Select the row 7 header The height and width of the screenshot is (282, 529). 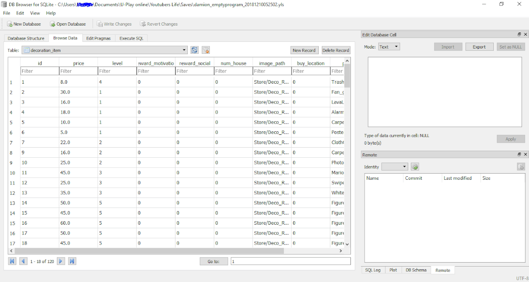pos(14,142)
